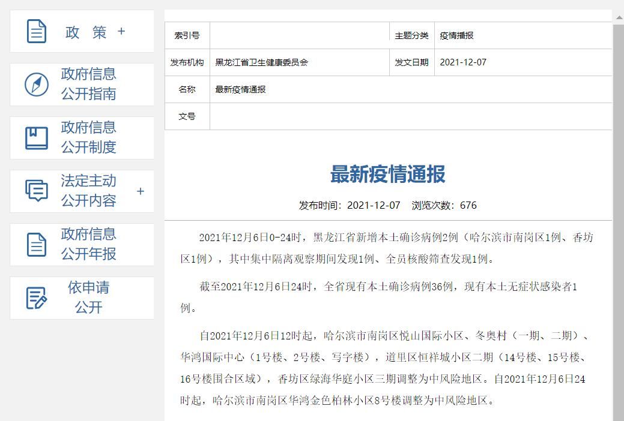Open the 政府信息公开指南 menu text

(88, 84)
